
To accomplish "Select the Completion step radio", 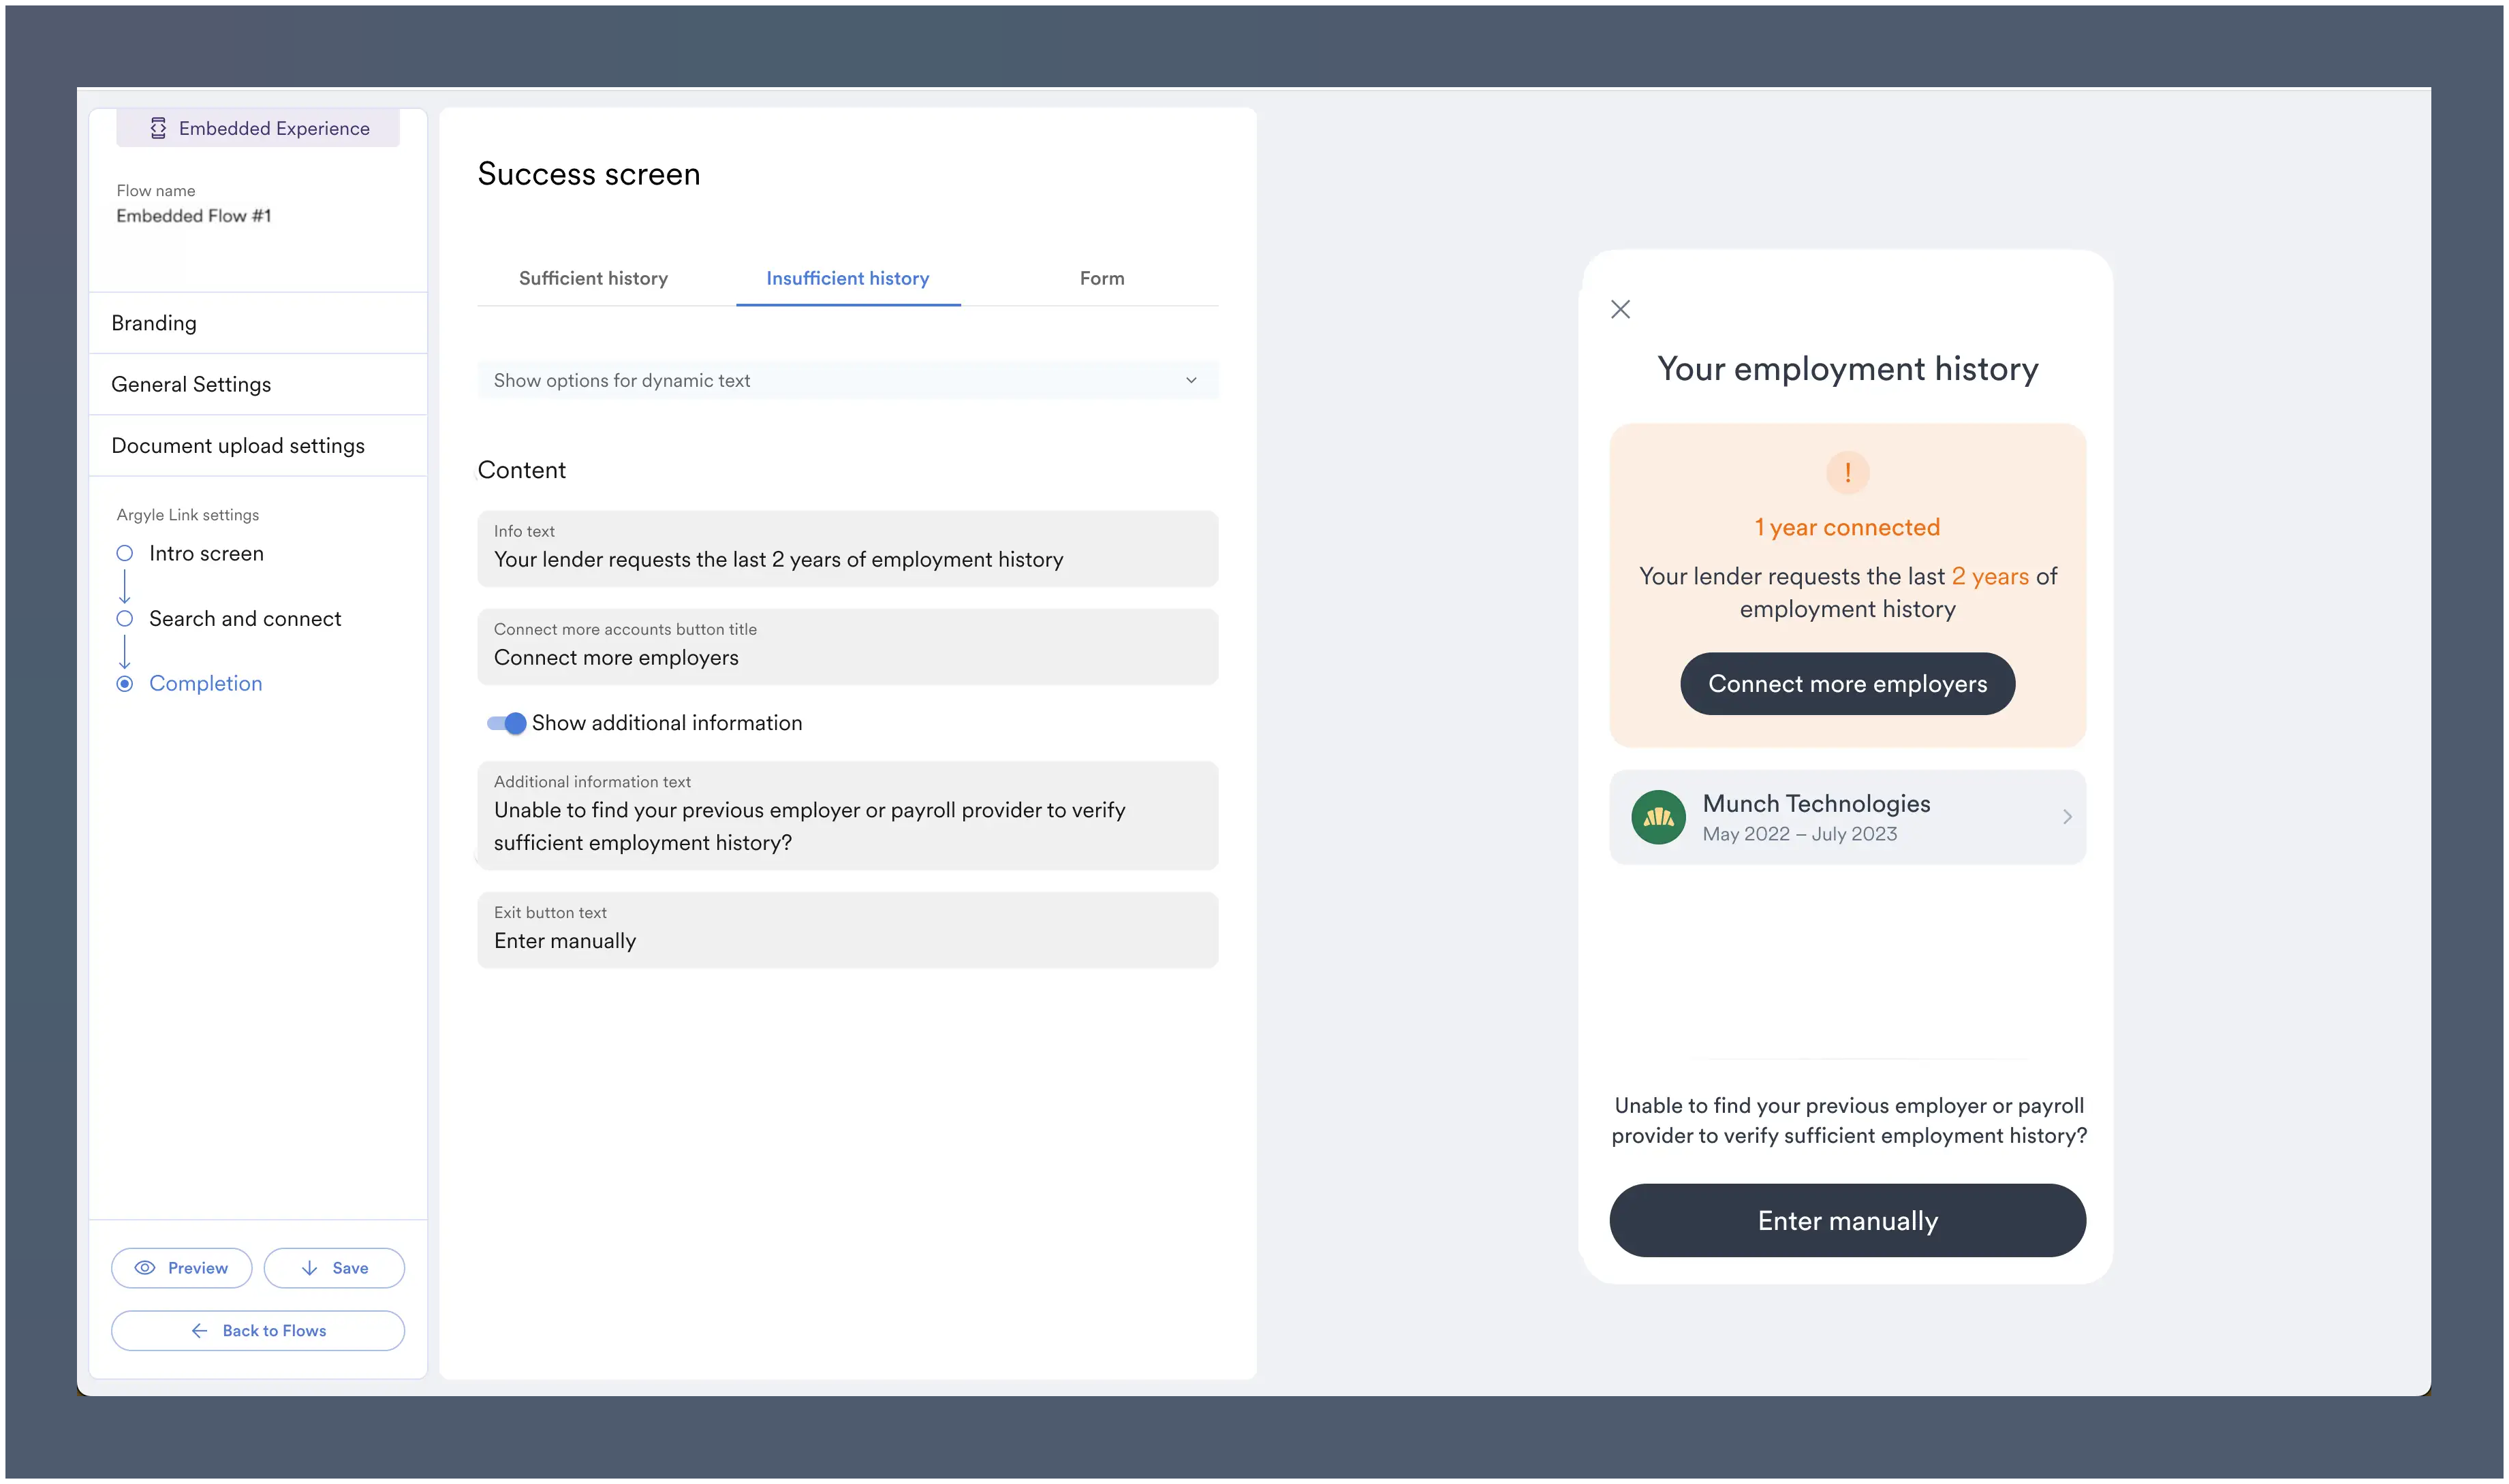I will 125,684.
